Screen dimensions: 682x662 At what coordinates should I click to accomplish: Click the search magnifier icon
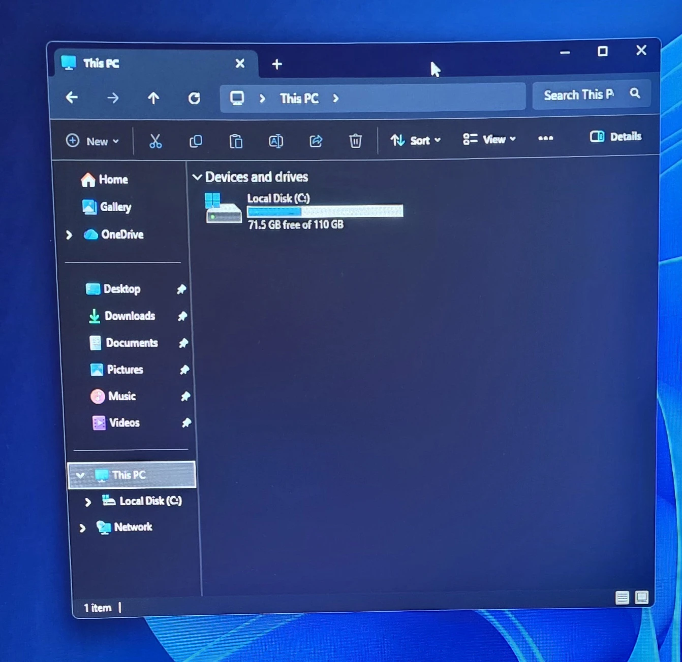(x=635, y=93)
